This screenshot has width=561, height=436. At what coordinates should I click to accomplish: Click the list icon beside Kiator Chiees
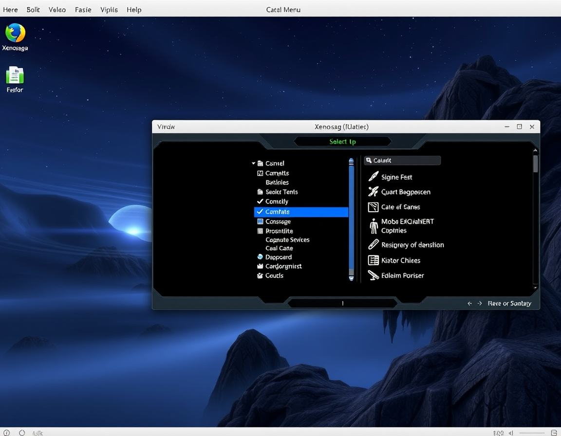pyautogui.click(x=373, y=260)
